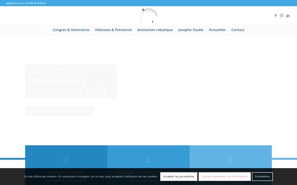Click the Hôtesses card person icon

(148, 160)
